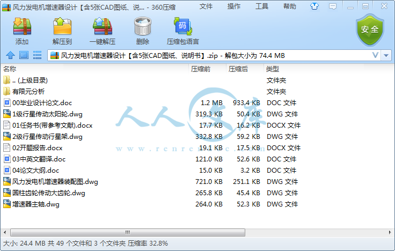Click DOC icon of 03中英文翻译.doc
Screen dimensions: 395x251
(7, 159)
